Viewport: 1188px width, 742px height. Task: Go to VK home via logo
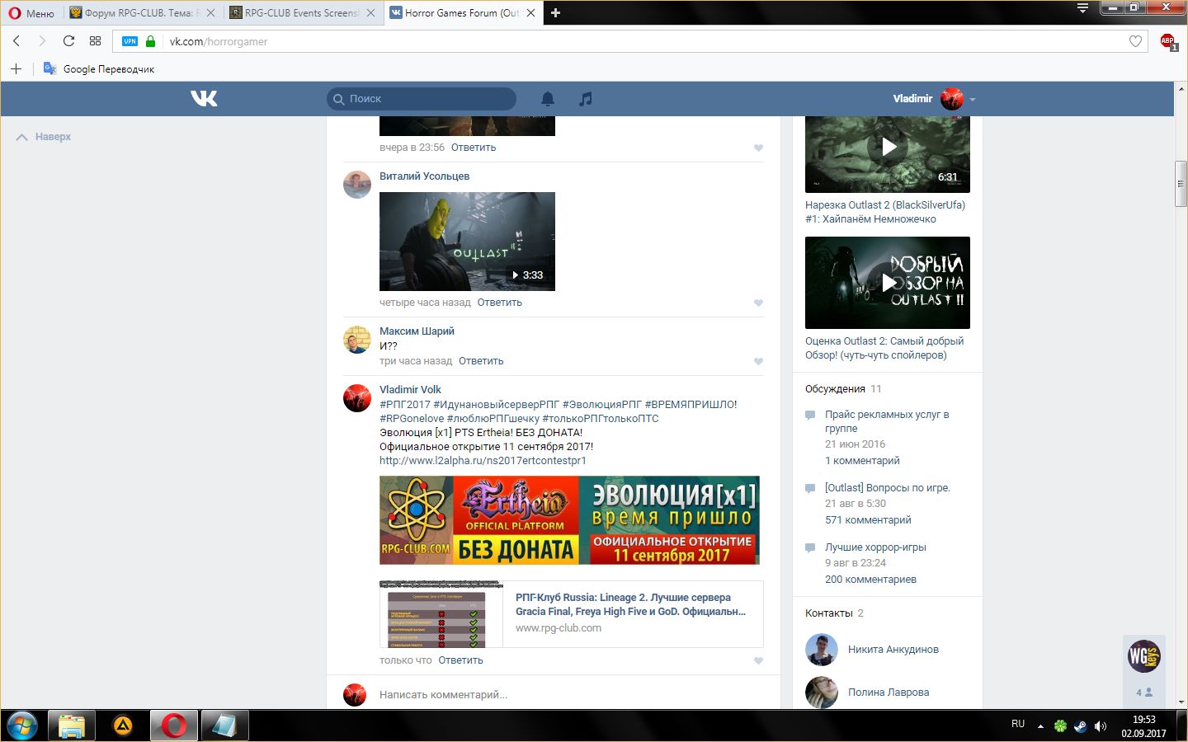[204, 98]
